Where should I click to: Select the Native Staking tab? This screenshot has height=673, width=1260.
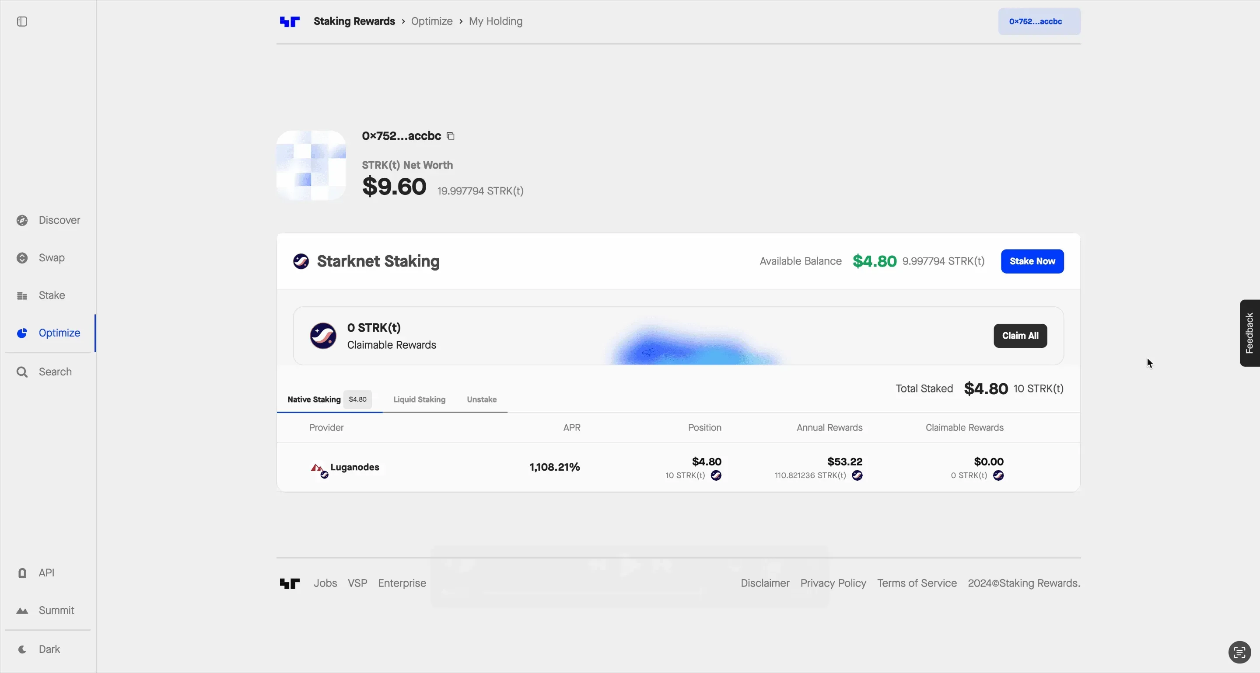[x=329, y=399]
